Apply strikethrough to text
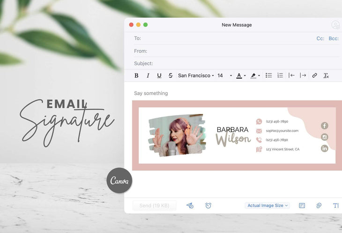 click(171, 75)
